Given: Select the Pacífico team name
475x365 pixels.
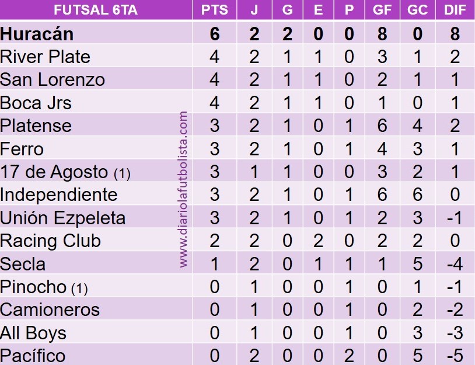Looking at the screenshot, I should click(x=33, y=355).
